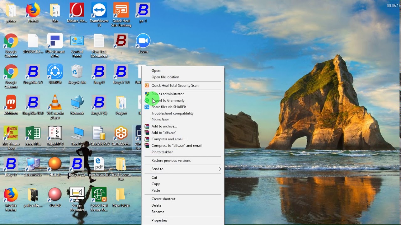Open Quick Heal Safe Banking icon
Viewport: 401px width, 225px height.
pos(121,15)
